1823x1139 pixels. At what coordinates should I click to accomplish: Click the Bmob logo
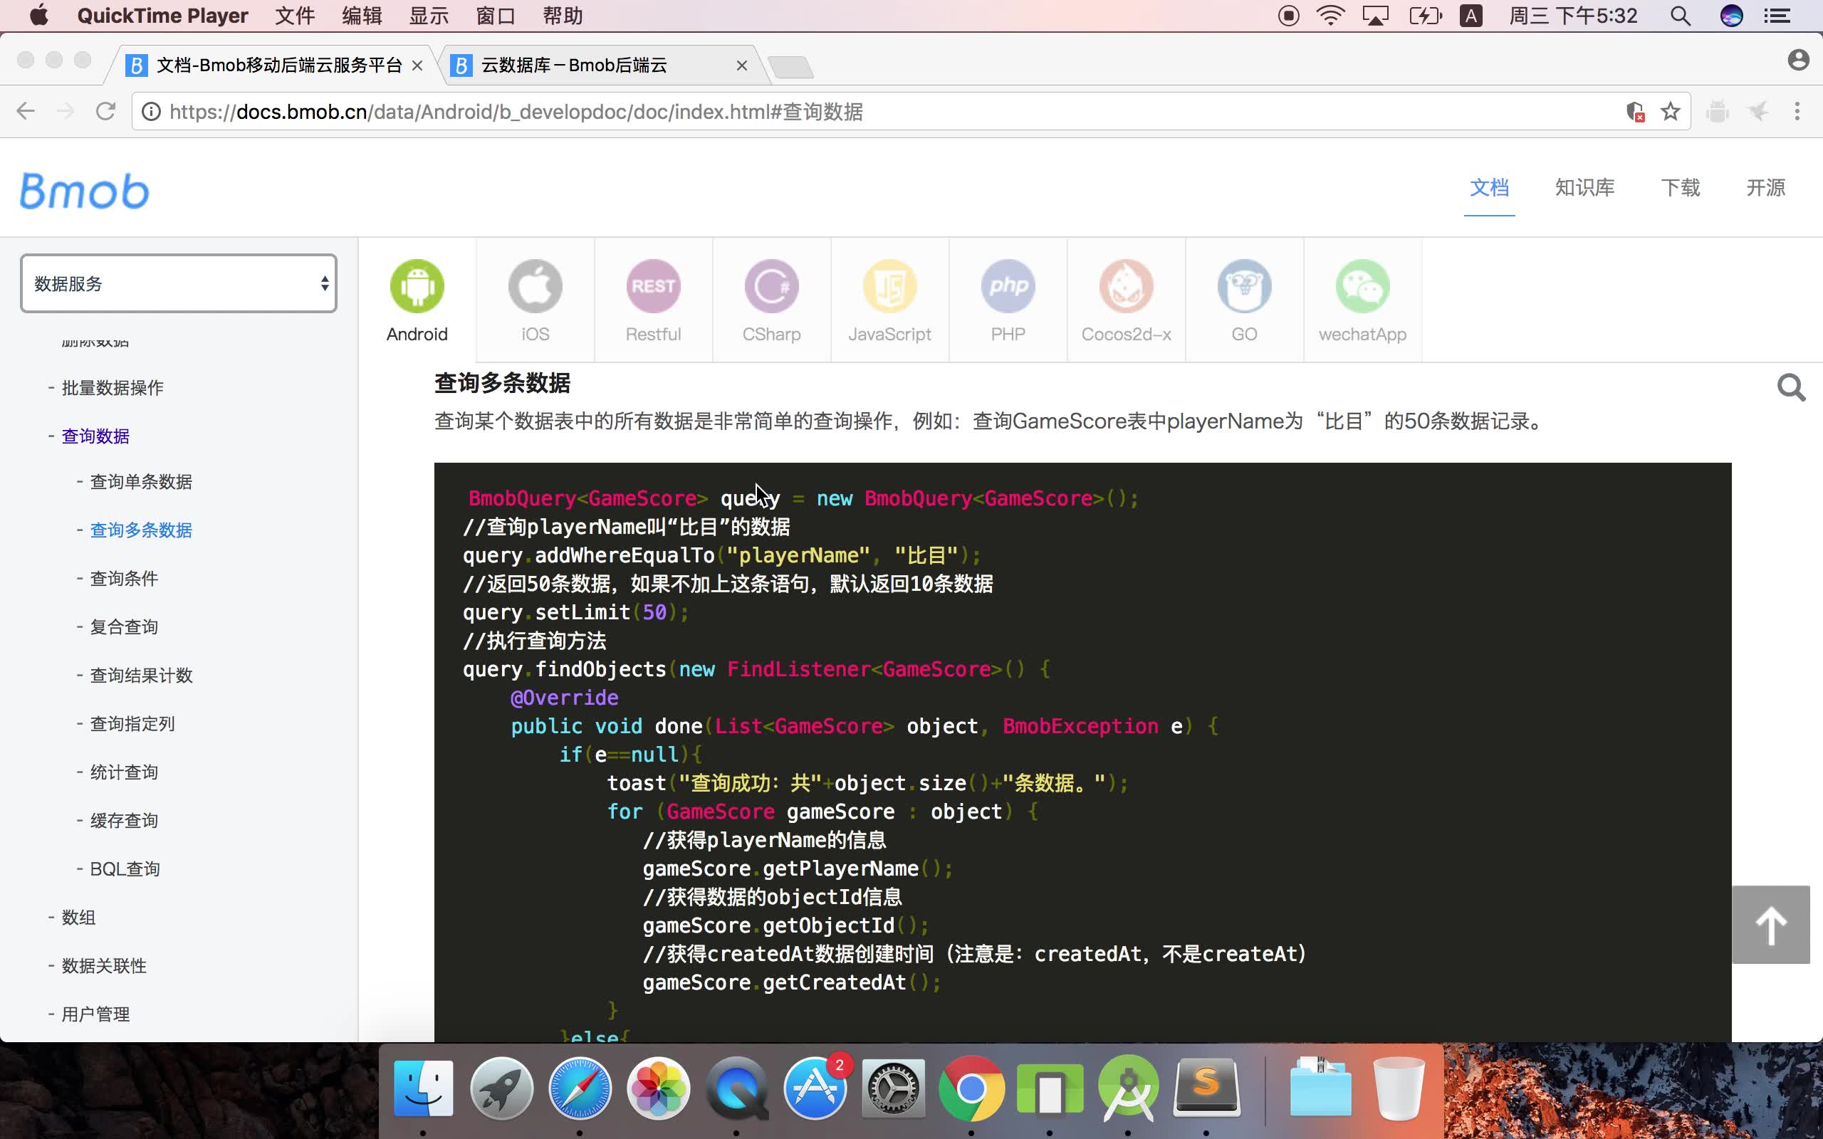tap(84, 191)
